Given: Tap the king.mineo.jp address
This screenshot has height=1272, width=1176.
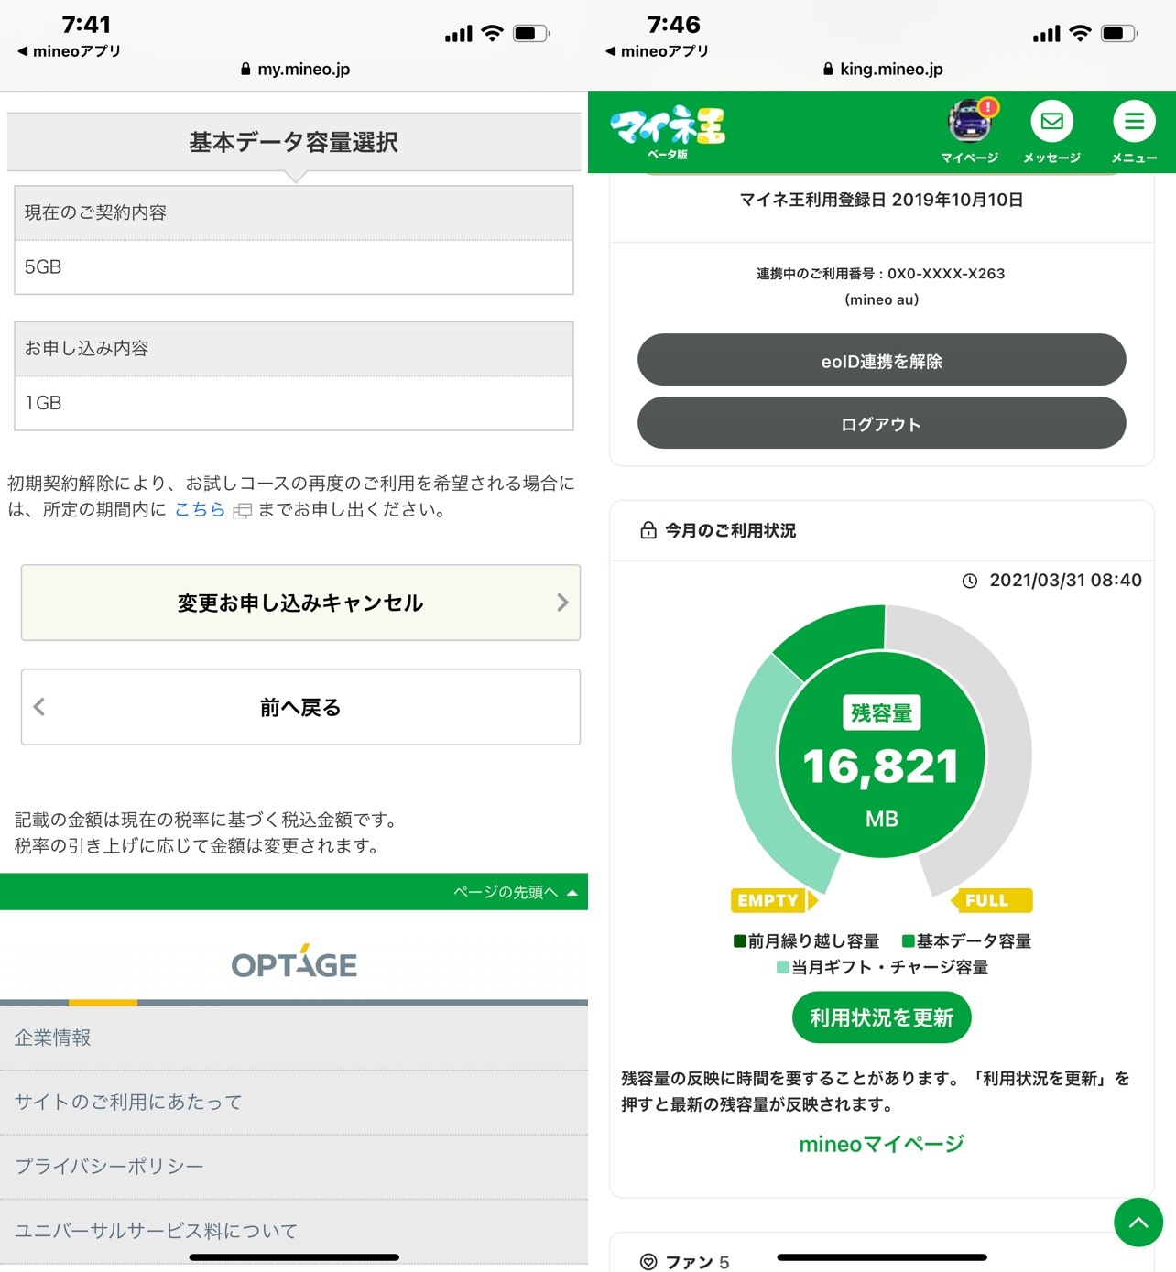Looking at the screenshot, I should coord(891,69).
